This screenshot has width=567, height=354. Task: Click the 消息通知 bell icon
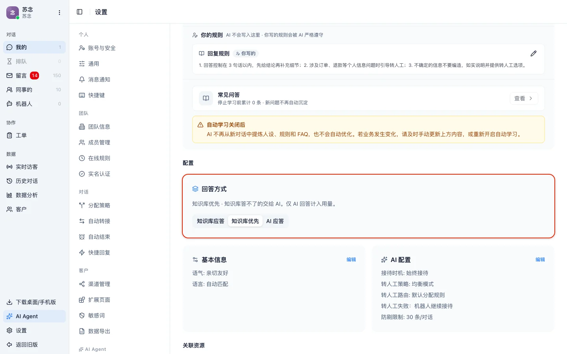click(82, 79)
